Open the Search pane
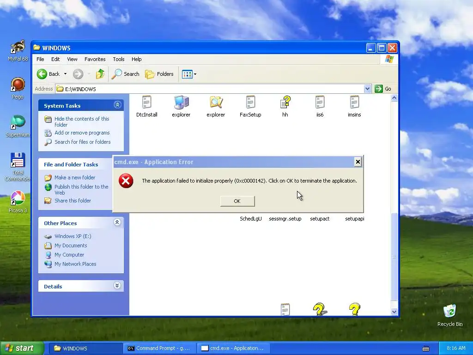 coord(126,74)
